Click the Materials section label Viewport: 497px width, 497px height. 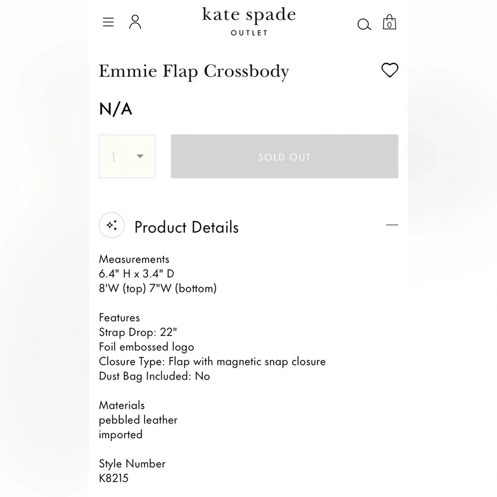pyautogui.click(x=122, y=405)
